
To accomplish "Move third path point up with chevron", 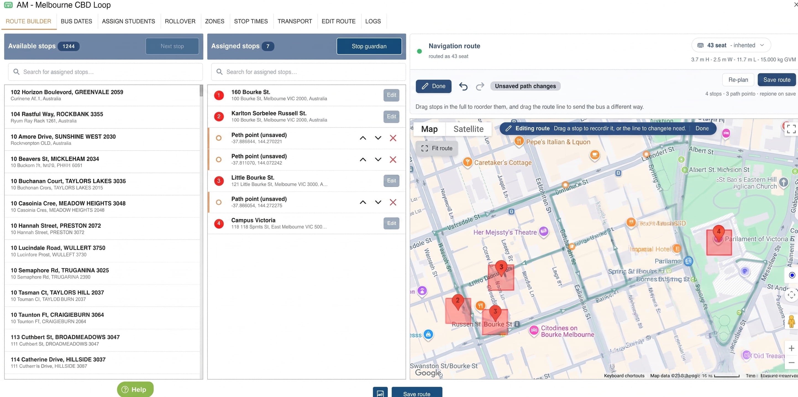I will 363,202.
